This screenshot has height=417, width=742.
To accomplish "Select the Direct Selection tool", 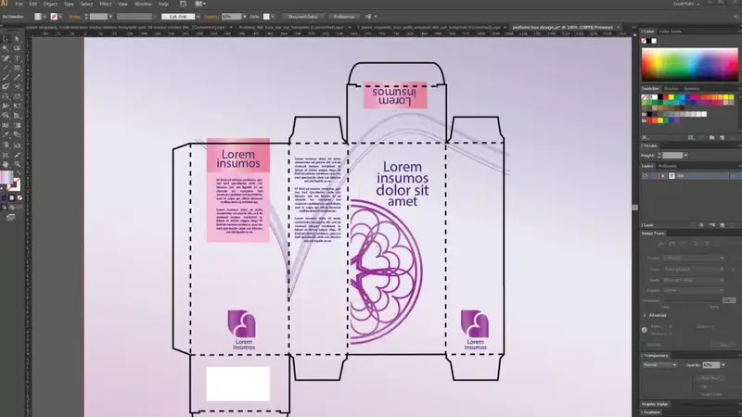I will click(x=17, y=39).
